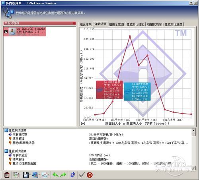Click the copy results icon
Viewport: 199px width, 180px height.
coord(16,175)
